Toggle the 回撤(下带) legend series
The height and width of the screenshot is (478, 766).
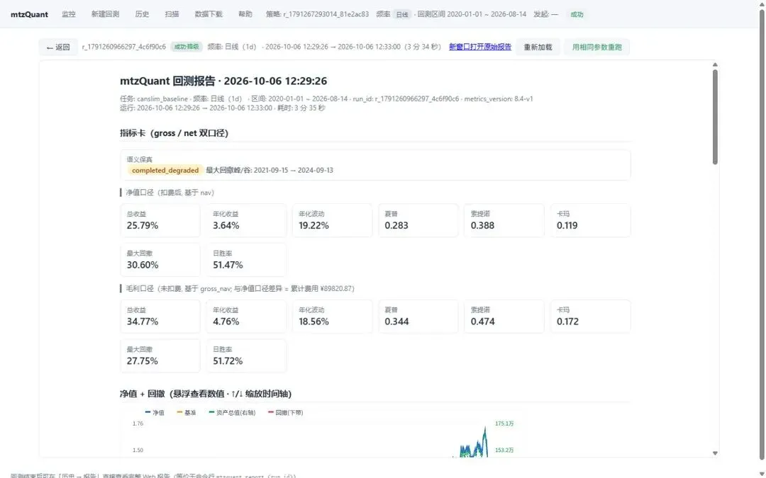click(286, 413)
